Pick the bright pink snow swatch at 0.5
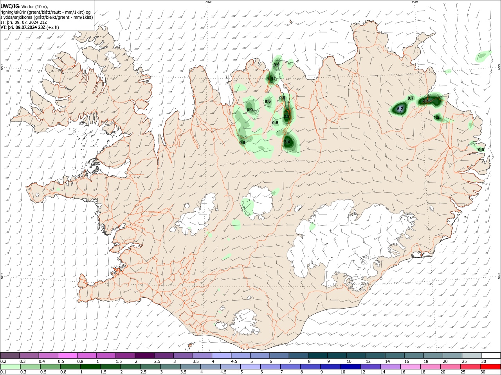 click(x=68, y=355)
